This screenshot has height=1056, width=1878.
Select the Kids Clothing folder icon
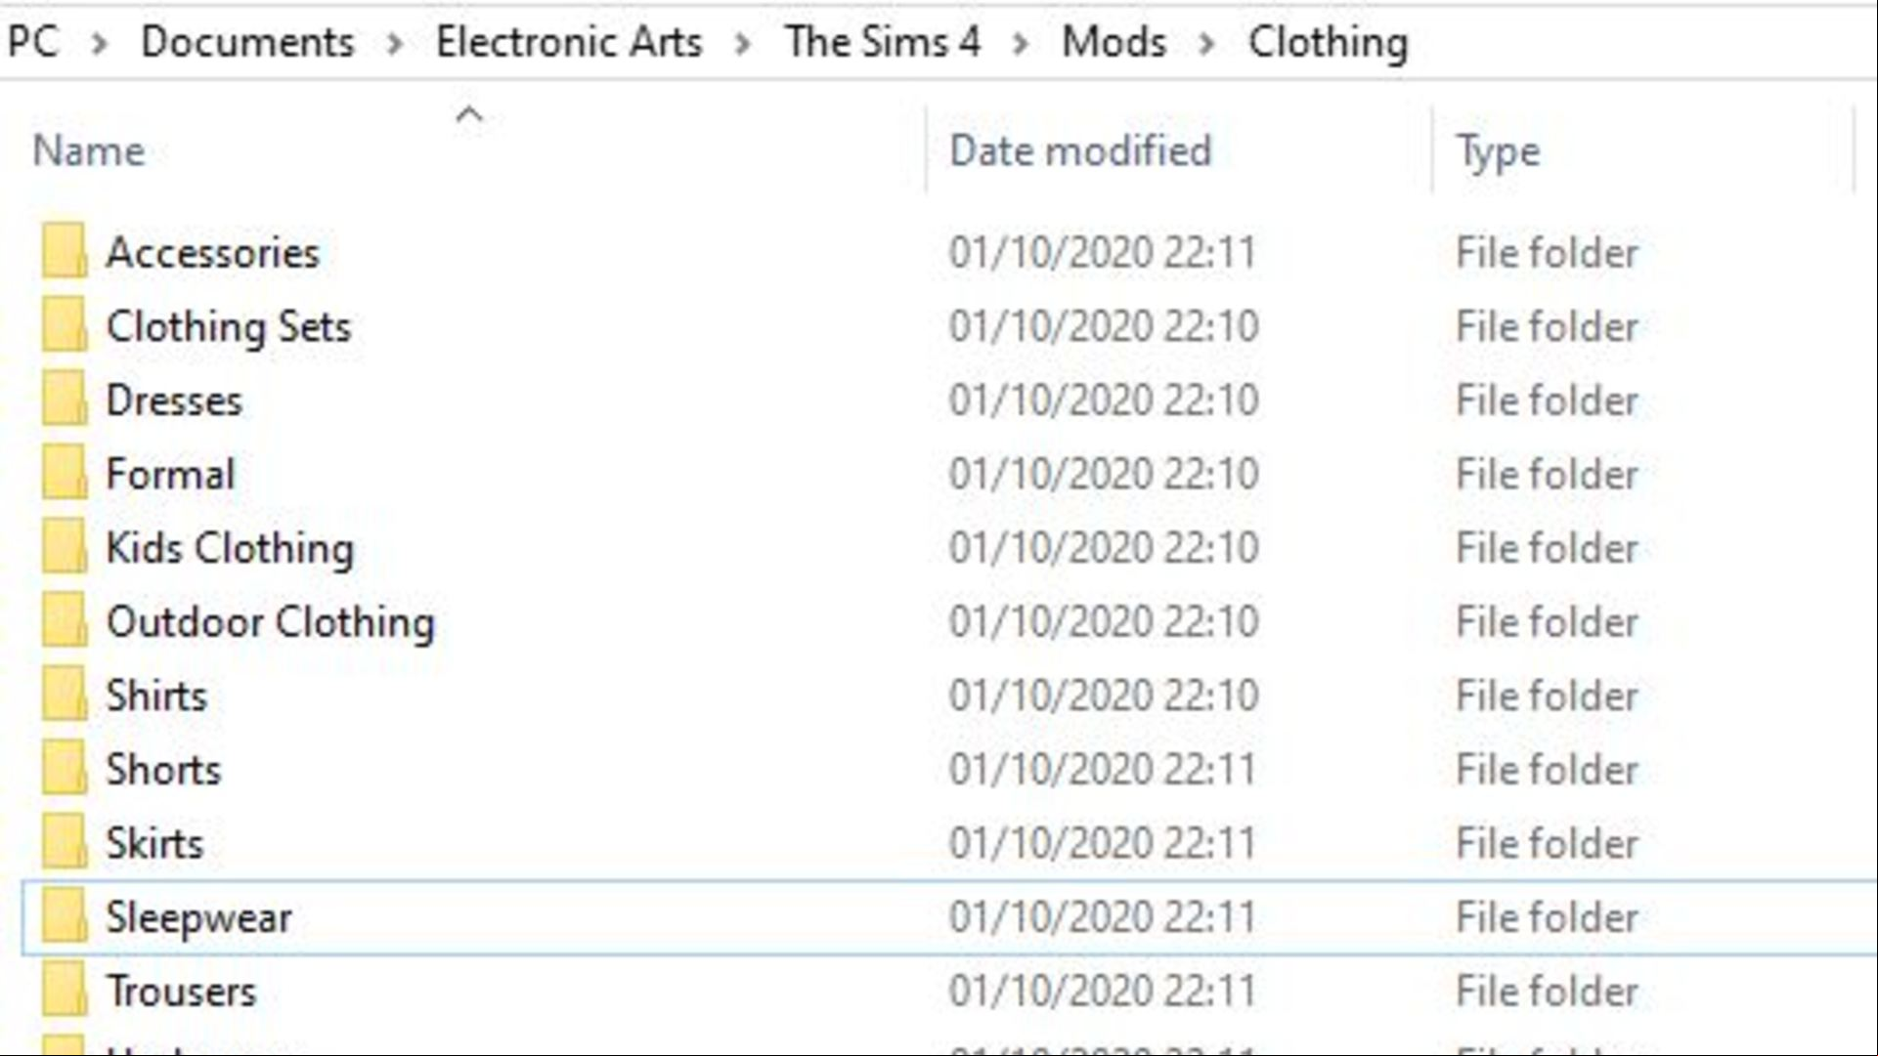click(65, 546)
